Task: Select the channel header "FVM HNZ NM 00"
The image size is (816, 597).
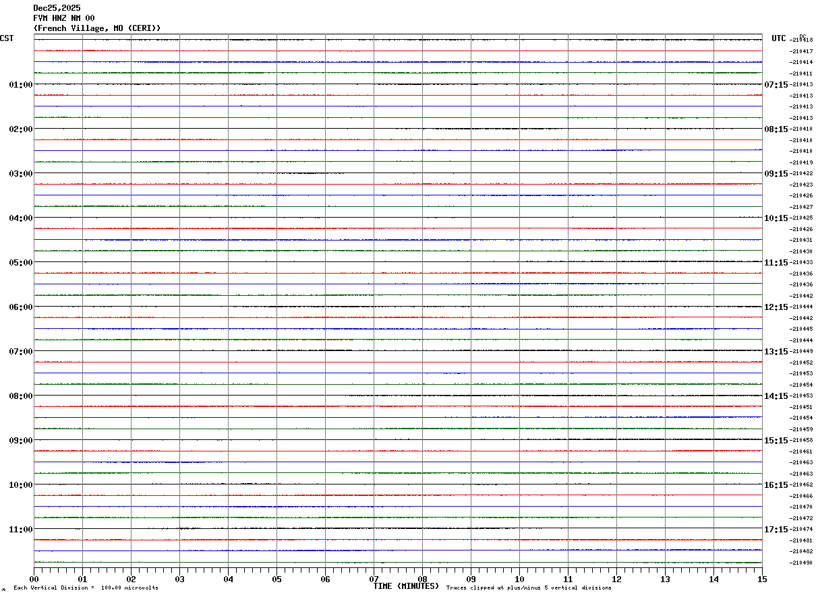Action: tap(64, 18)
